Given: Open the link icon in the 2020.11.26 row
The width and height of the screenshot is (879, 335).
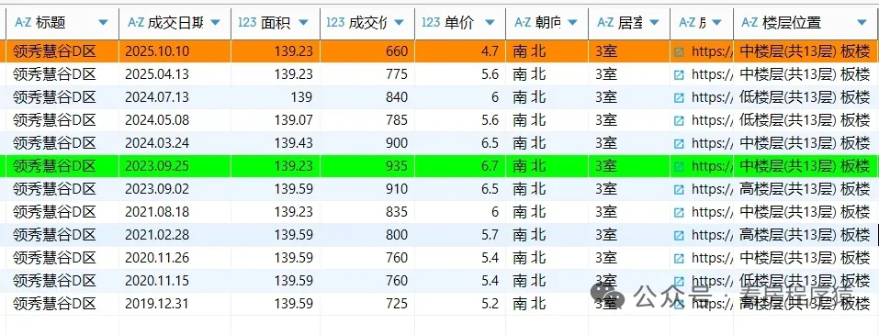Looking at the screenshot, I should pyautogui.click(x=679, y=258).
